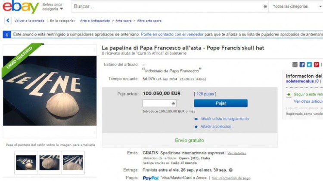Click the blue info icon in banner
Screen dimensions: 323x181
pyautogui.click(x=7, y=34)
